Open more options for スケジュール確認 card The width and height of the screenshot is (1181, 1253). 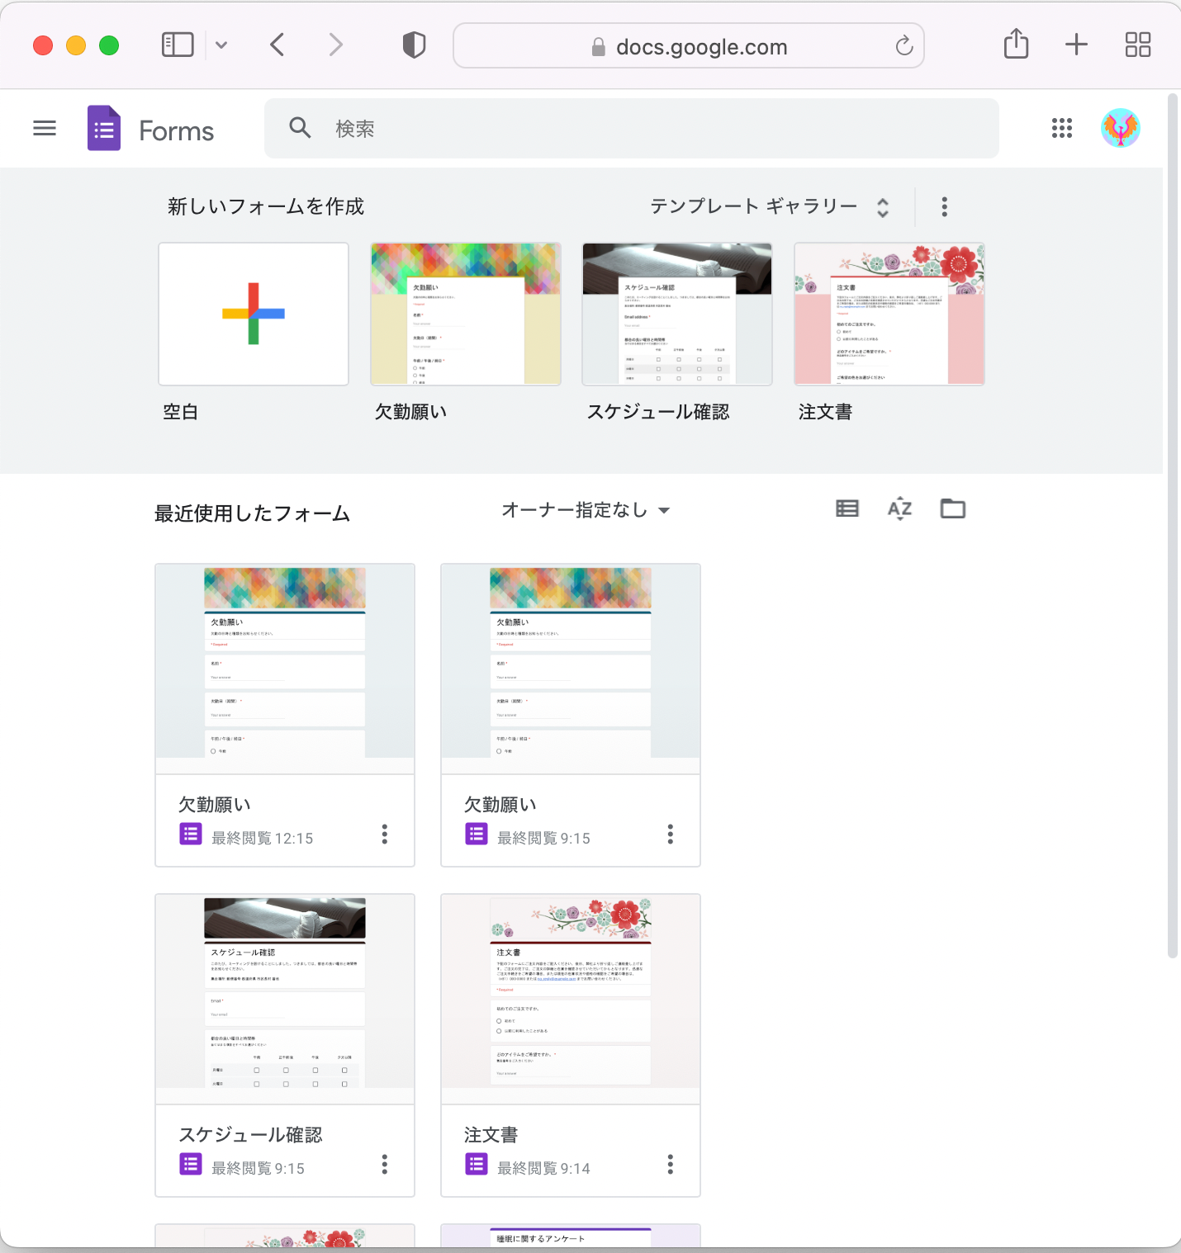[385, 1164]
